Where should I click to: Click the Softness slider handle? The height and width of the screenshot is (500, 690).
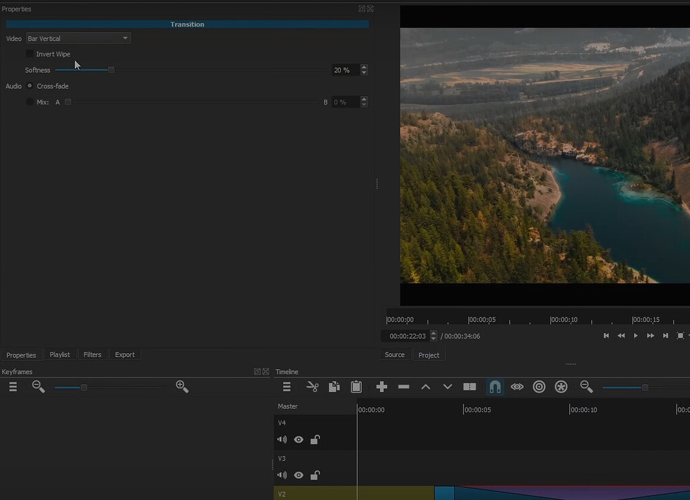111,70
